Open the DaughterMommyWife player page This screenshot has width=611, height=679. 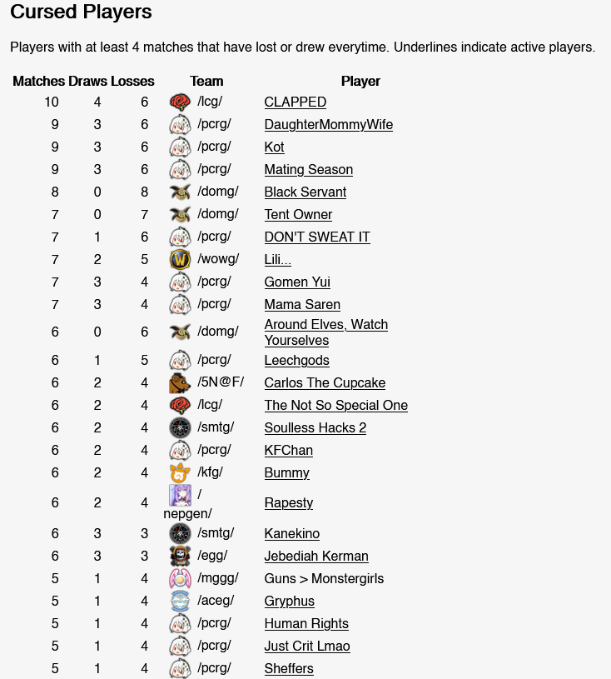click(x=329, y=125)
